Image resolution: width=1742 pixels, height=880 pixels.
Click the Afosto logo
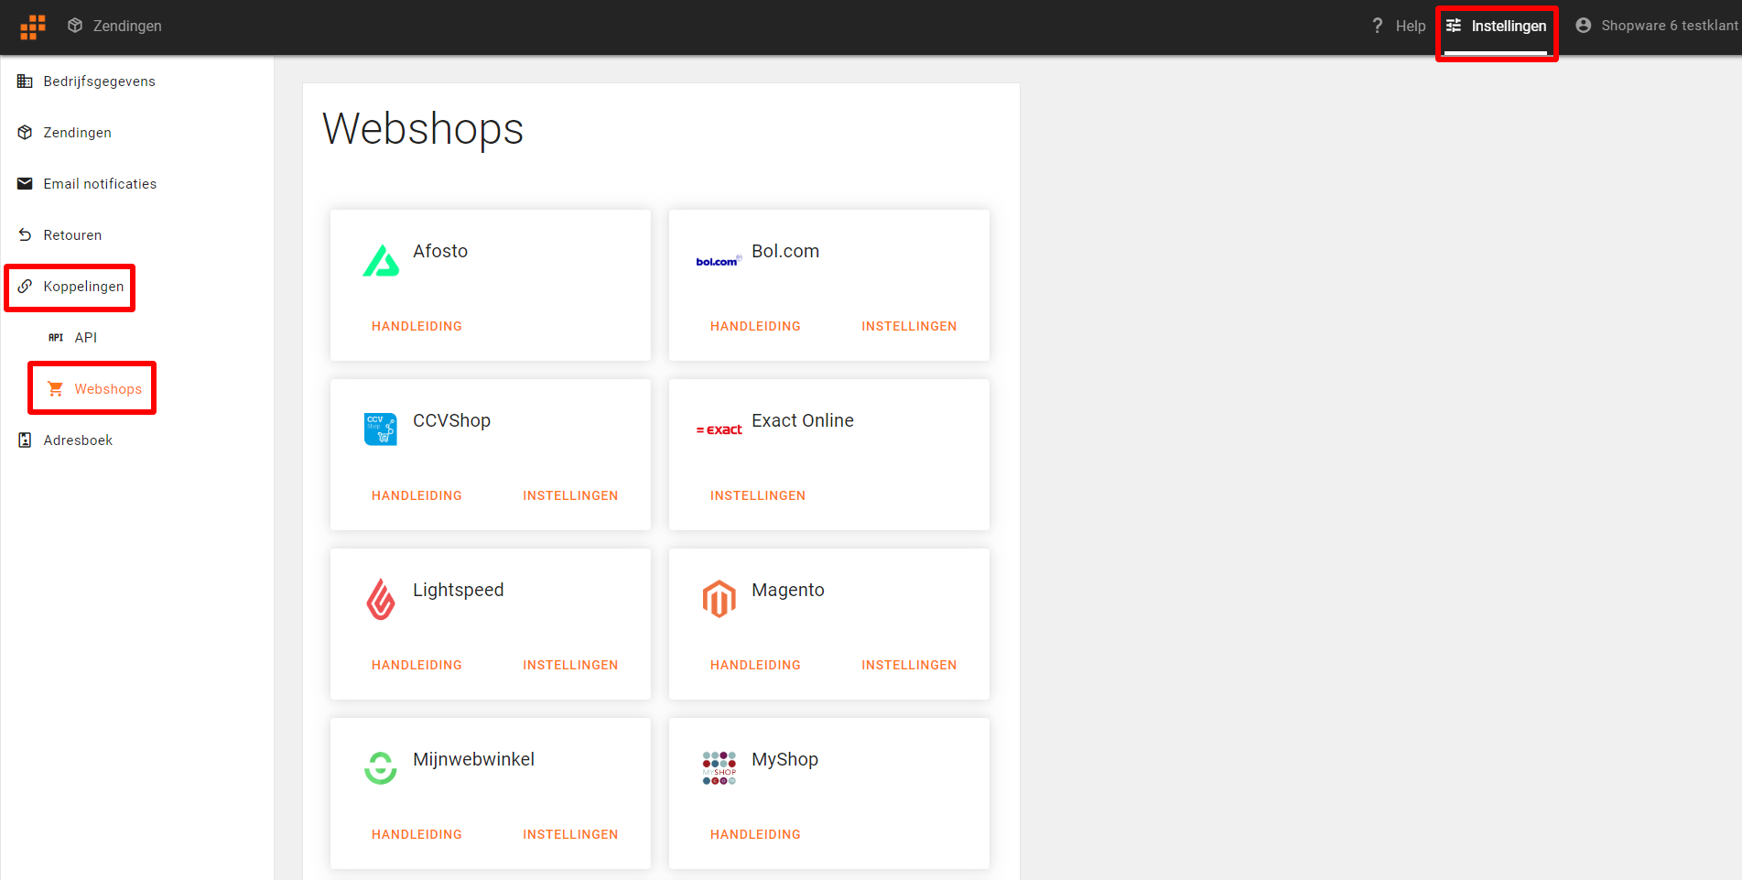381,260
